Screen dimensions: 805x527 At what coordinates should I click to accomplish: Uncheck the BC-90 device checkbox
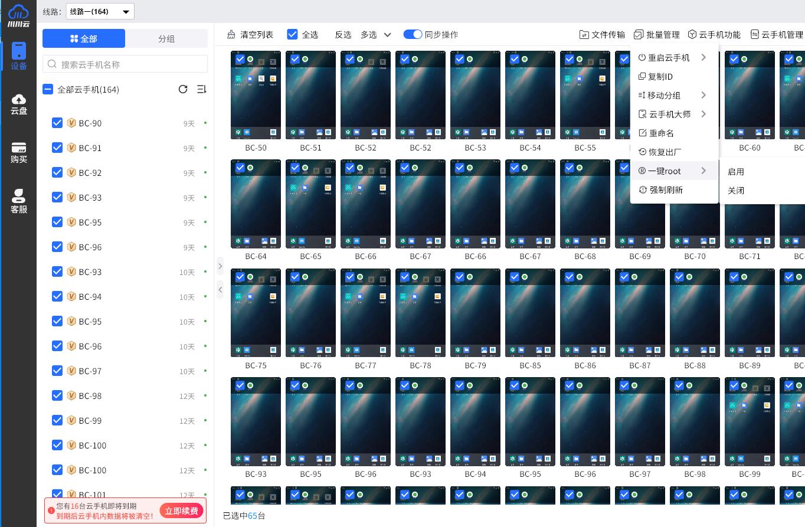(57, 123)
